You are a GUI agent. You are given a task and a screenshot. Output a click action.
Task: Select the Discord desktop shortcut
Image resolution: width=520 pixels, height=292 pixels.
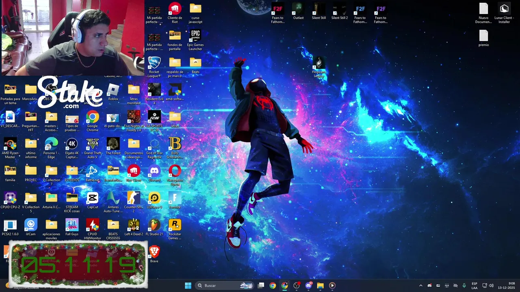(x=154, y=174)
